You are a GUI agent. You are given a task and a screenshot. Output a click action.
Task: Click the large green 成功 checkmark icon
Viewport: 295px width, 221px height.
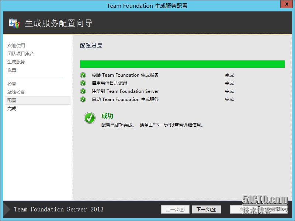[90, 118]
